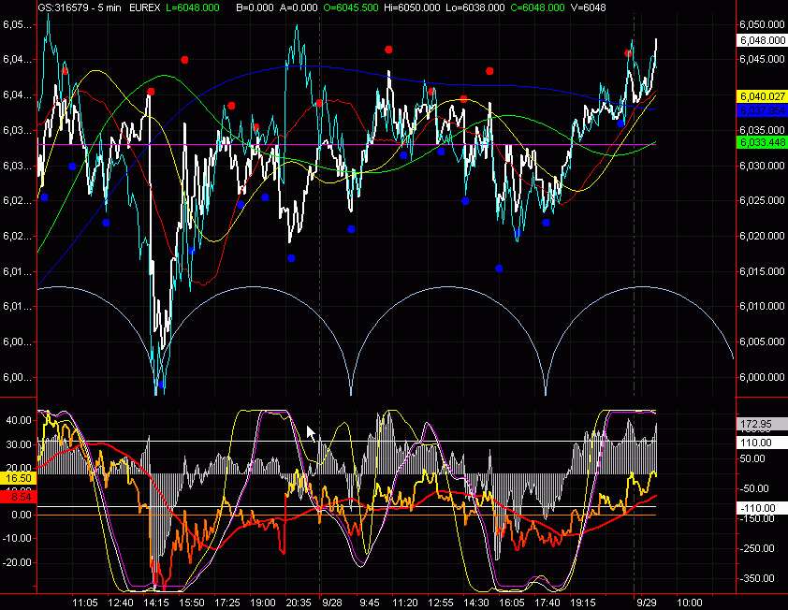Click the 17:40 time axis label

(x=547, y=603)
